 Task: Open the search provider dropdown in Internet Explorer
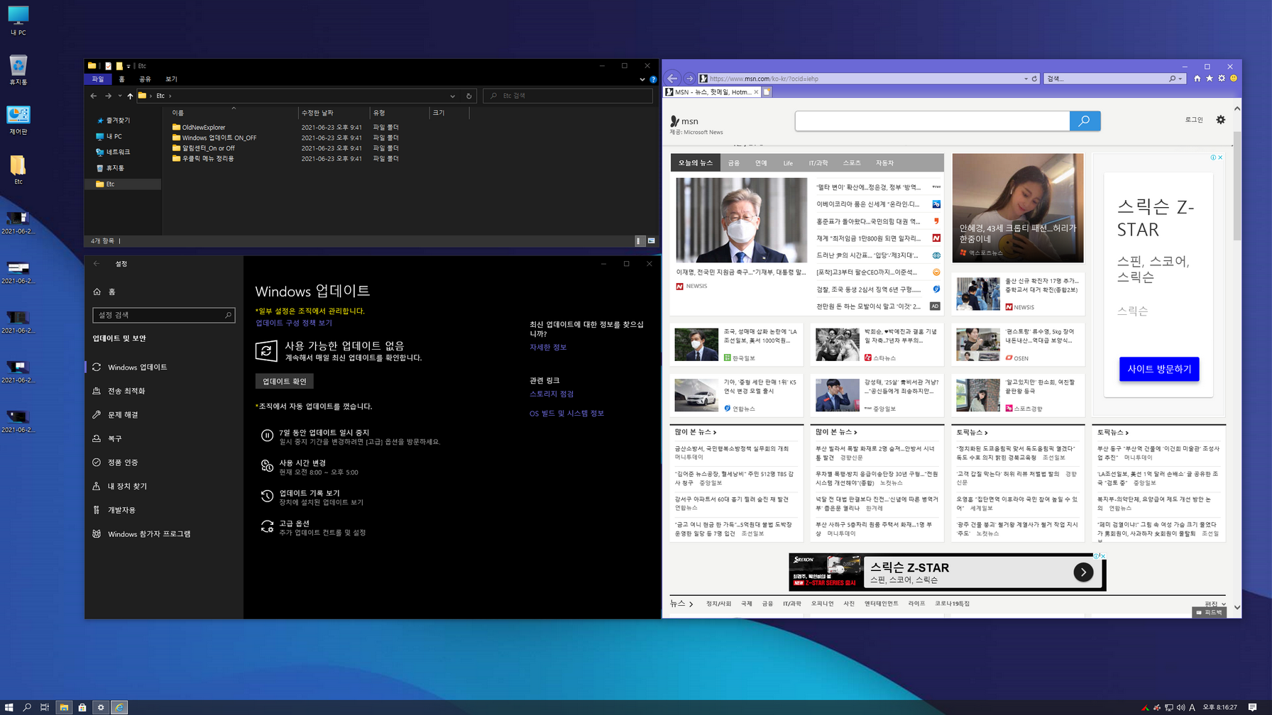pyautogui.click(x=1180, y=79)
